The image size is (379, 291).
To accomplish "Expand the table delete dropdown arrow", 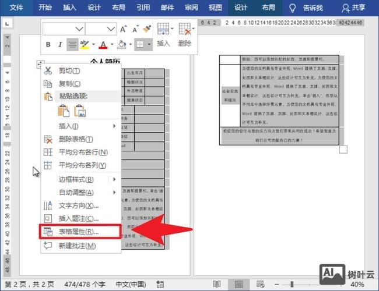I will (194, 29).
